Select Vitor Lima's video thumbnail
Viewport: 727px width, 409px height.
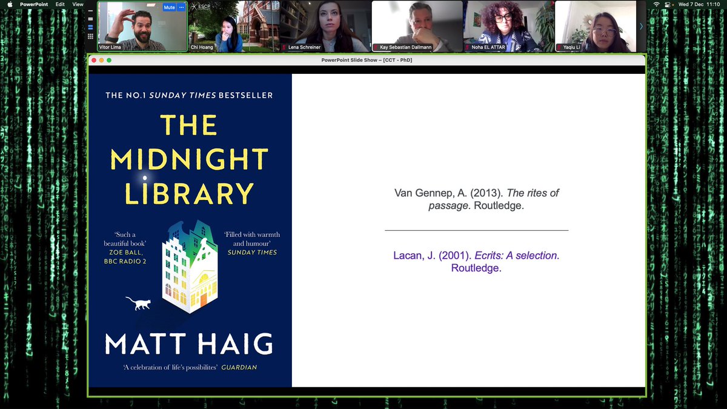pyautogui.click(x=142, y=26)
